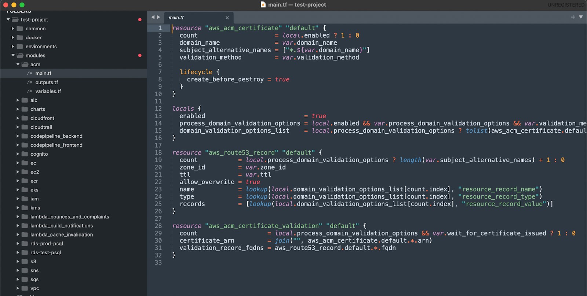Image resolution: width=587 pixels, height=296 pixels.
Task: Expand the docker folder
Action: [x=13, y=37]
